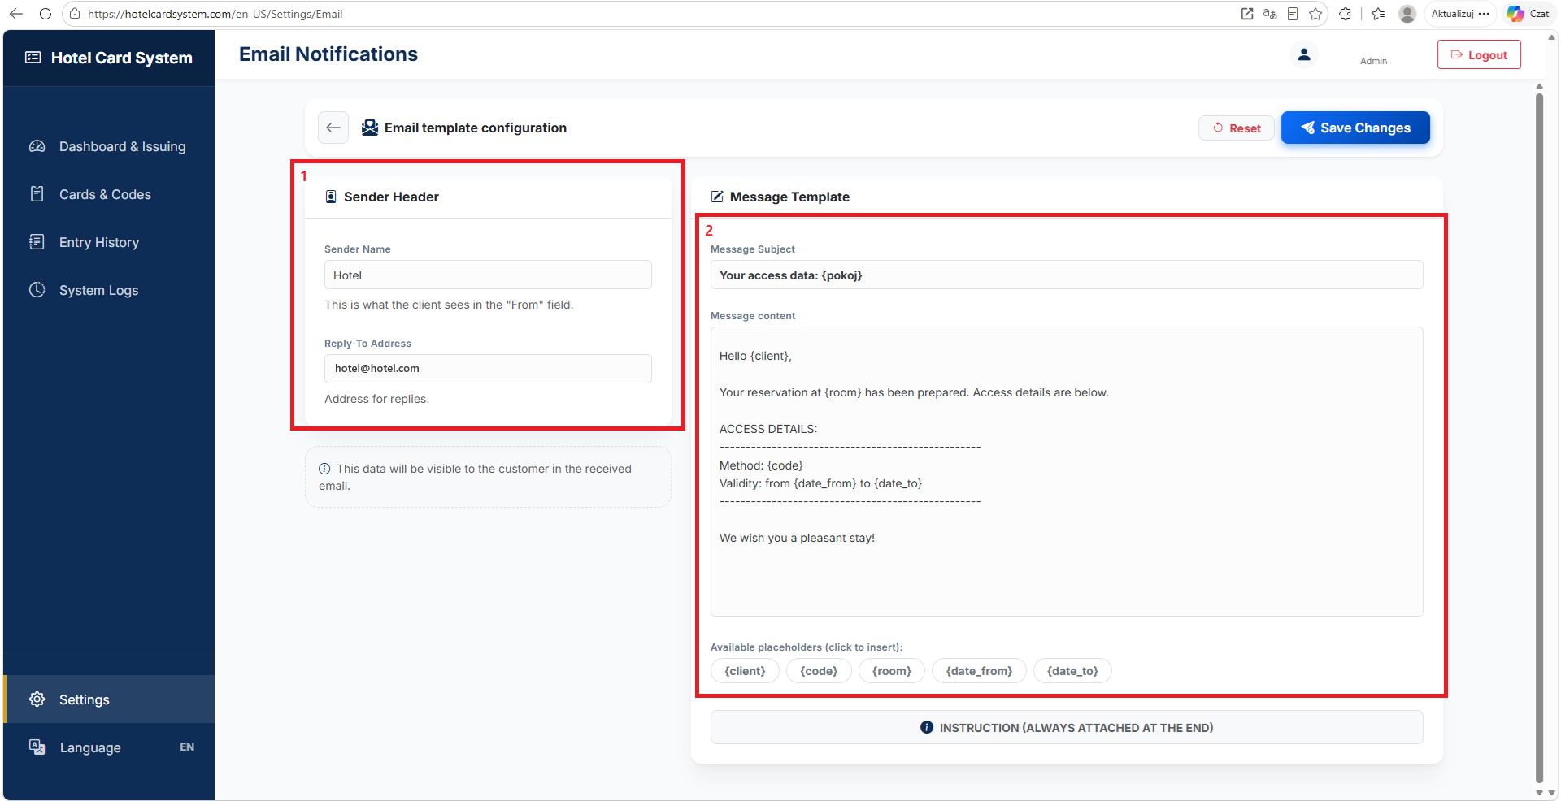Click the page vertical scrollbar

pyautogui.click(x=1539, y=439)
